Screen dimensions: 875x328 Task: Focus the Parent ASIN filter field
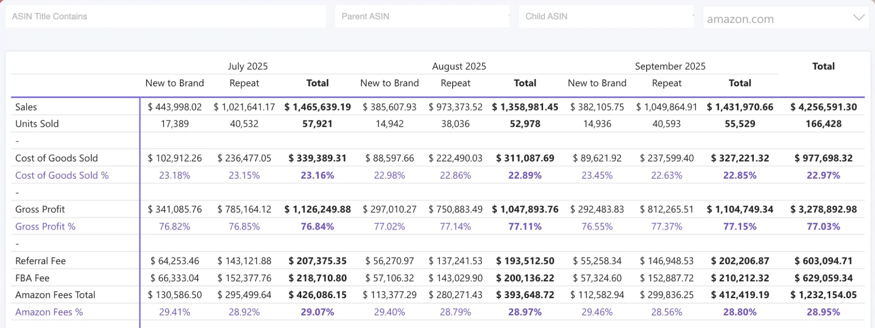click(422, 16)
